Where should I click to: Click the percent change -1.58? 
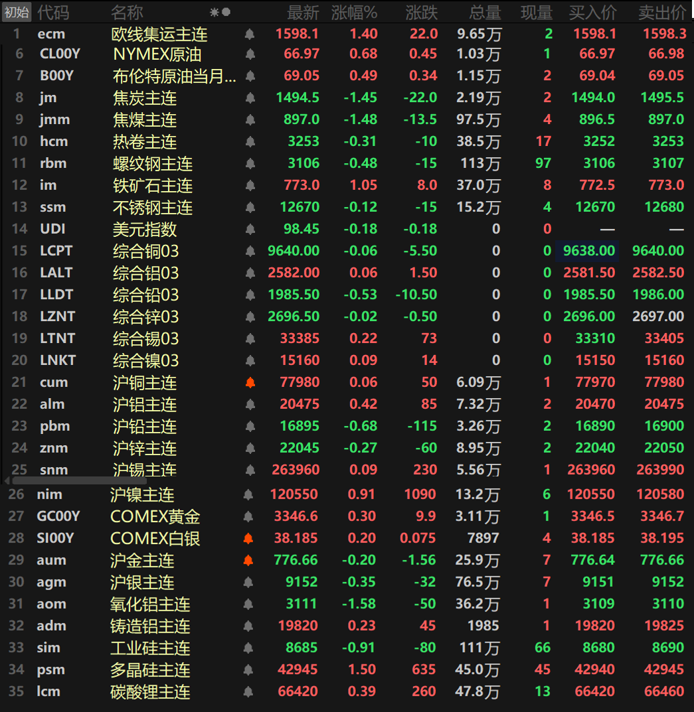point(359,604)
